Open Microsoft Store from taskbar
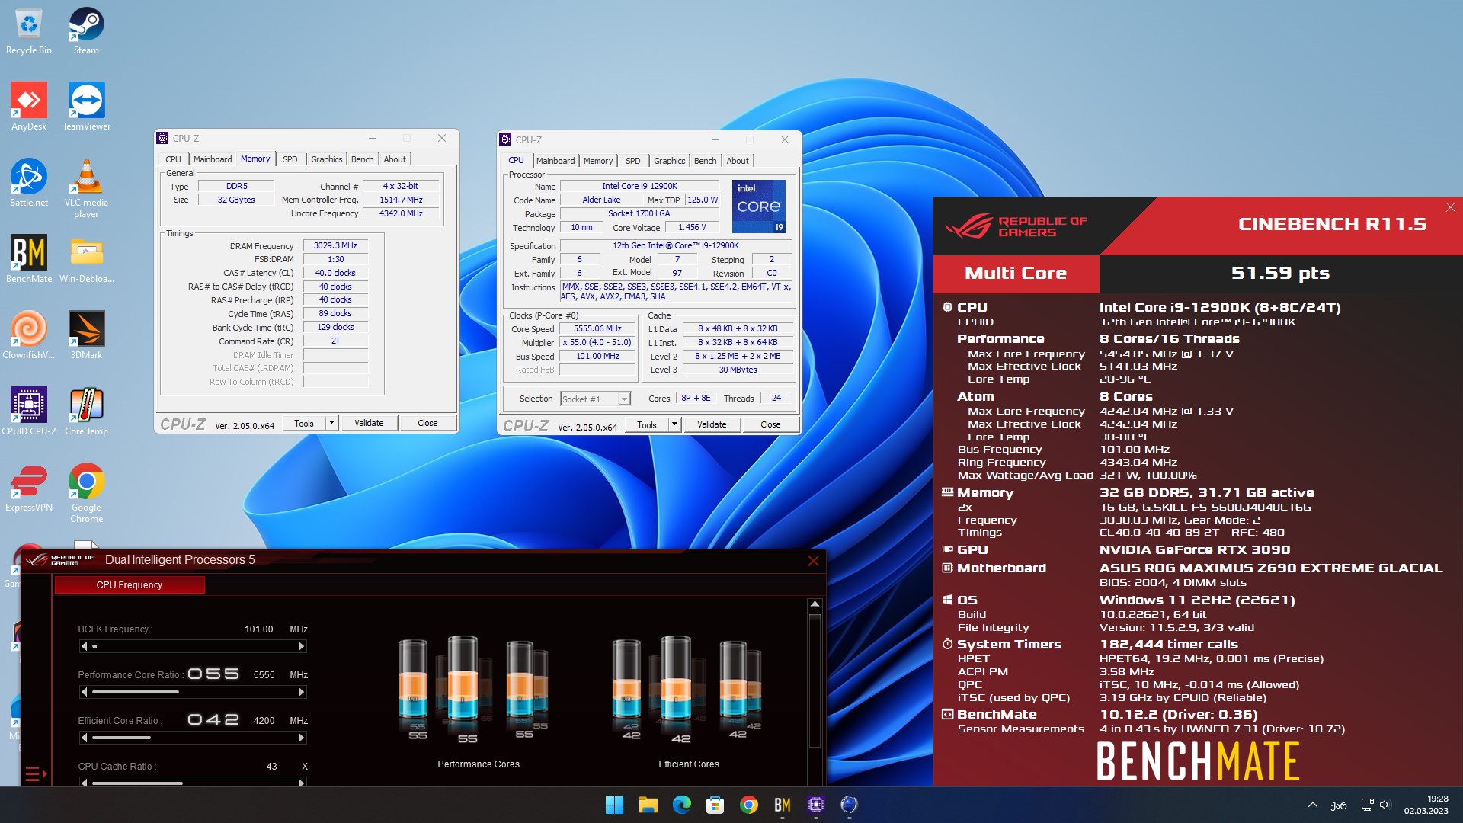The height and width of the screenshot is (823, 1463). point(715,805)
